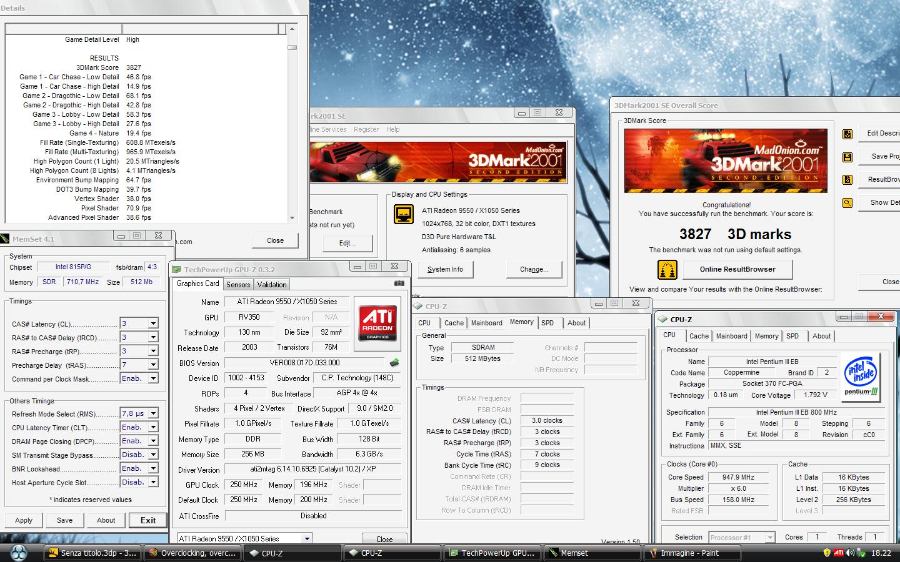Click Edit... button in 3DMark window
This screenshot has width=900, height=562.
tap(347, 243)
